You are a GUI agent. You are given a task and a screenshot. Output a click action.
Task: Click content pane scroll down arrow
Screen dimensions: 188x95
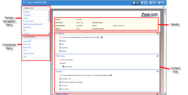tap(165, 93)
